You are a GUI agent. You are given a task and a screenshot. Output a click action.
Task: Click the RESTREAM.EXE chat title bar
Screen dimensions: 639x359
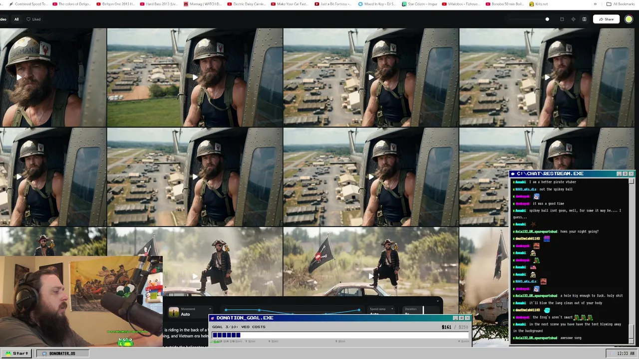point(572,174)
